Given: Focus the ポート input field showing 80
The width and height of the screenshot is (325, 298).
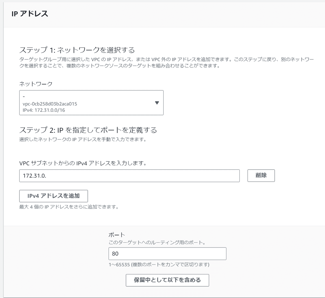Looking at the screenshot, I should [167, 253].
